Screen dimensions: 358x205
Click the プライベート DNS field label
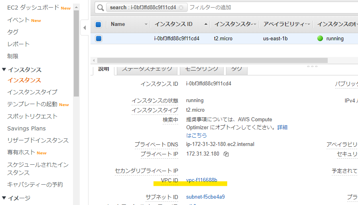[156, 144]
